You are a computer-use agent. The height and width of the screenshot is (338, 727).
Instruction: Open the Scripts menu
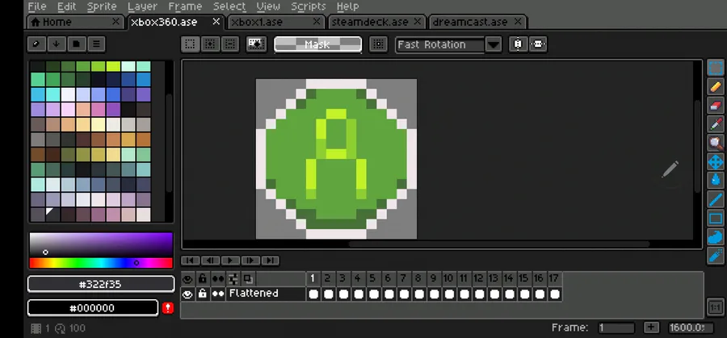(309, 6)
